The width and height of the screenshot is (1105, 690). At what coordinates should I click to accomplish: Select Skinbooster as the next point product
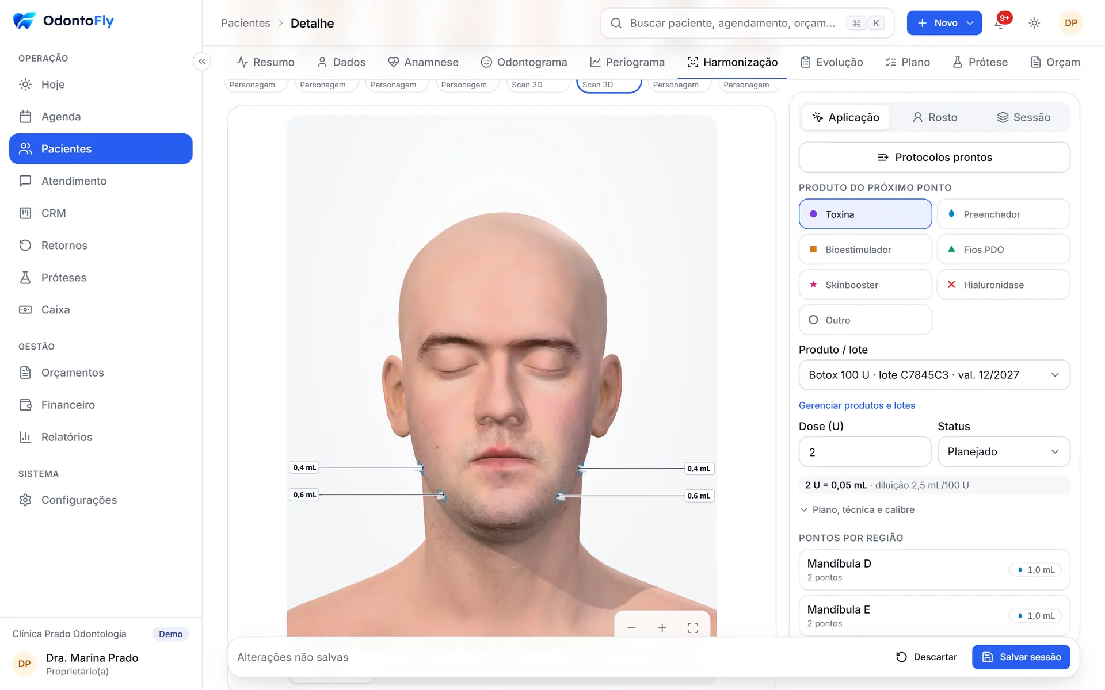tap(865, 285)
